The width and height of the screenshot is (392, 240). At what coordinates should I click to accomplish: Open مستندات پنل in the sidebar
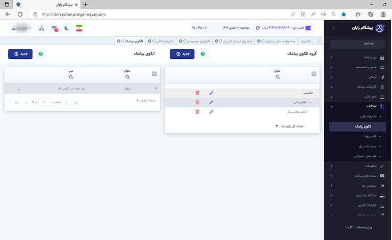click(367, 146)
